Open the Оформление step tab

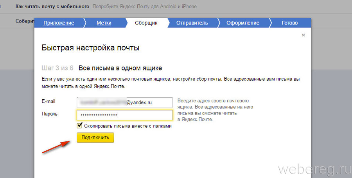(x=242, y=23)
